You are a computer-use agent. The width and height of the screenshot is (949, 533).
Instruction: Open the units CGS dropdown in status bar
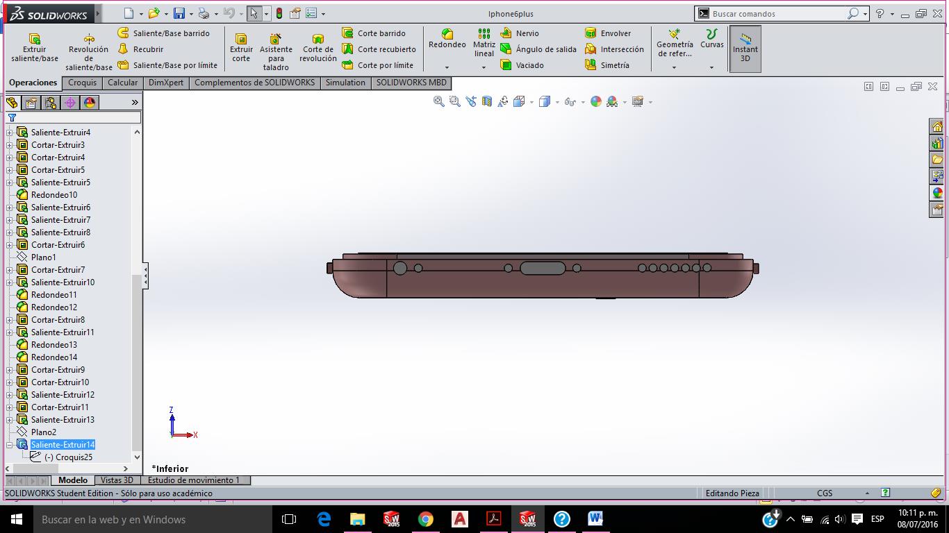tap(866, 493)
